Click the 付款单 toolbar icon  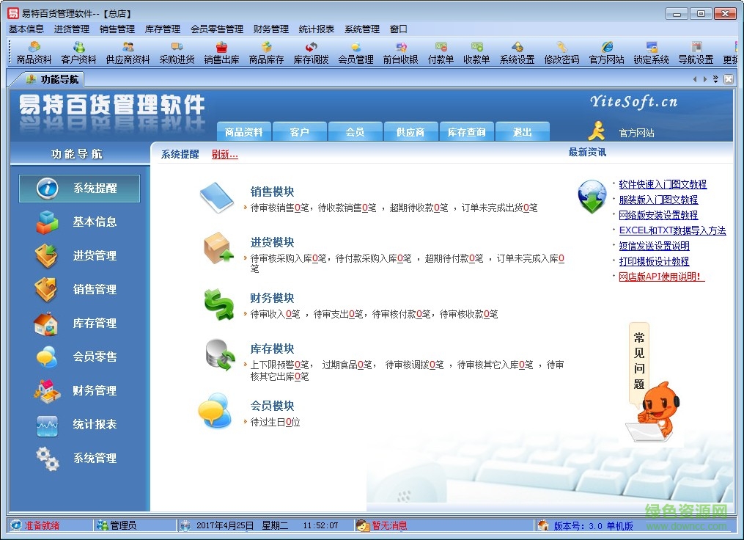pos(441,55)
